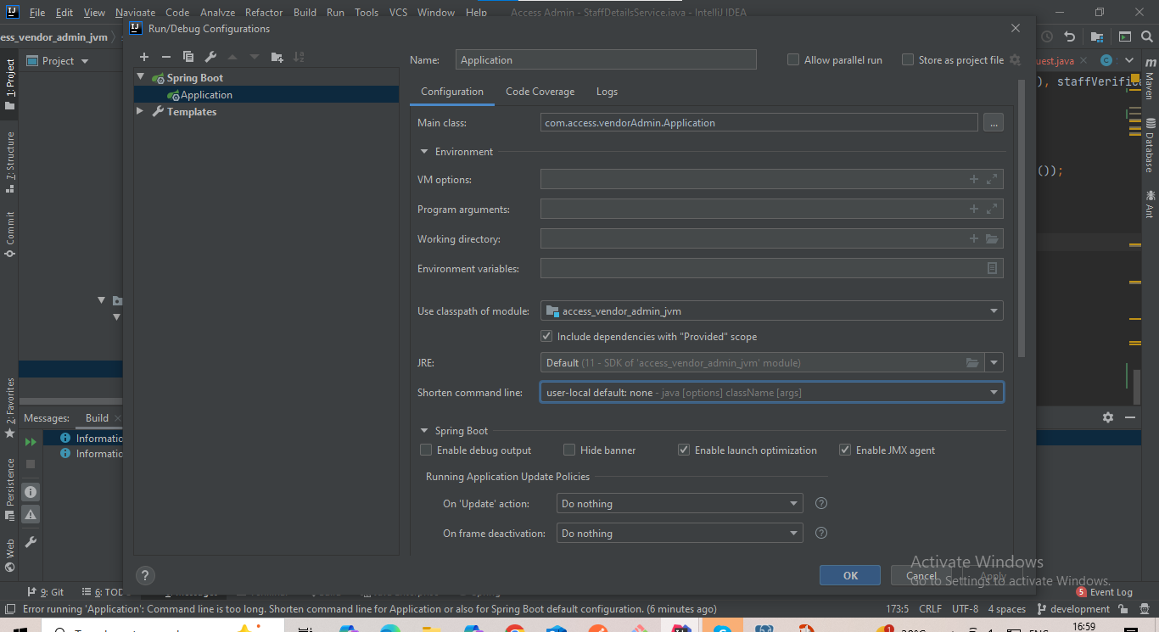1159x632 pixels.
Task: Expand the VM options field editor
Action: coord(992,180)
